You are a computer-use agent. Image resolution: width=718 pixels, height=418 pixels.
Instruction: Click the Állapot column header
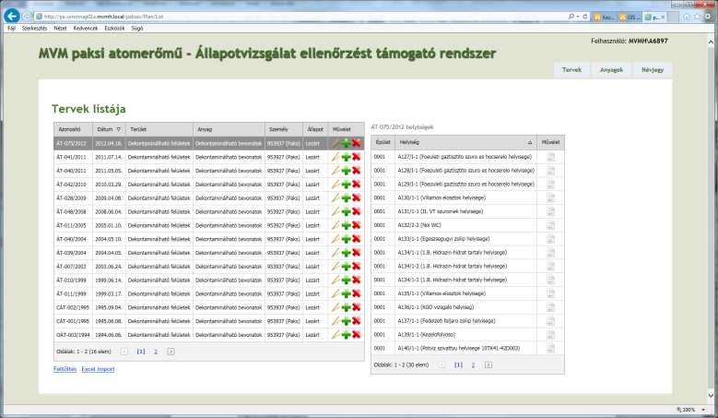315,129
